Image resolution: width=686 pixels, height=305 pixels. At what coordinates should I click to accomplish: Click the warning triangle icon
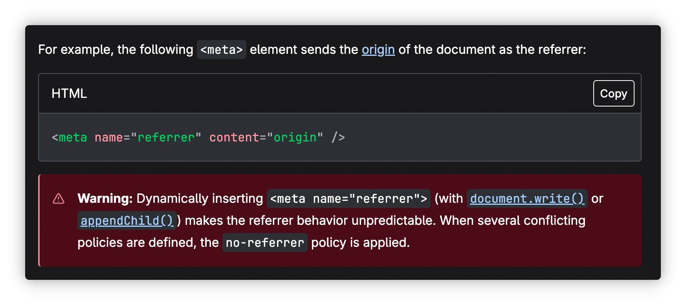(x=59, y=198)
